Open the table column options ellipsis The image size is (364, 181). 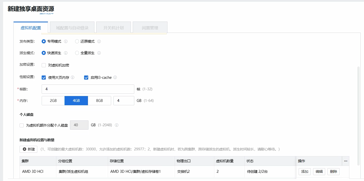tap(345, 161)
